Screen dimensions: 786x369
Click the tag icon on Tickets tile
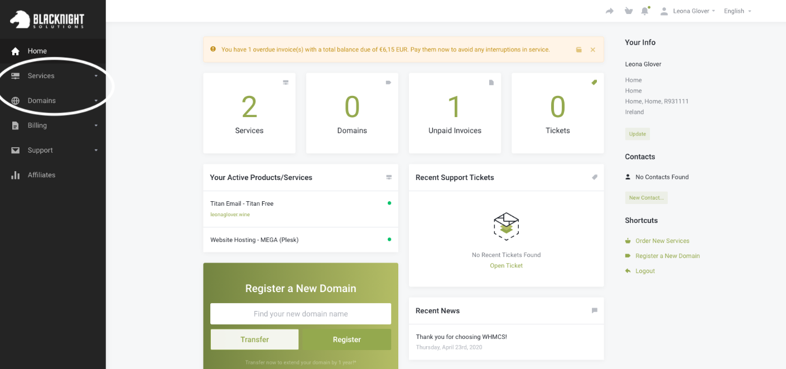click(x=594, y=82)
